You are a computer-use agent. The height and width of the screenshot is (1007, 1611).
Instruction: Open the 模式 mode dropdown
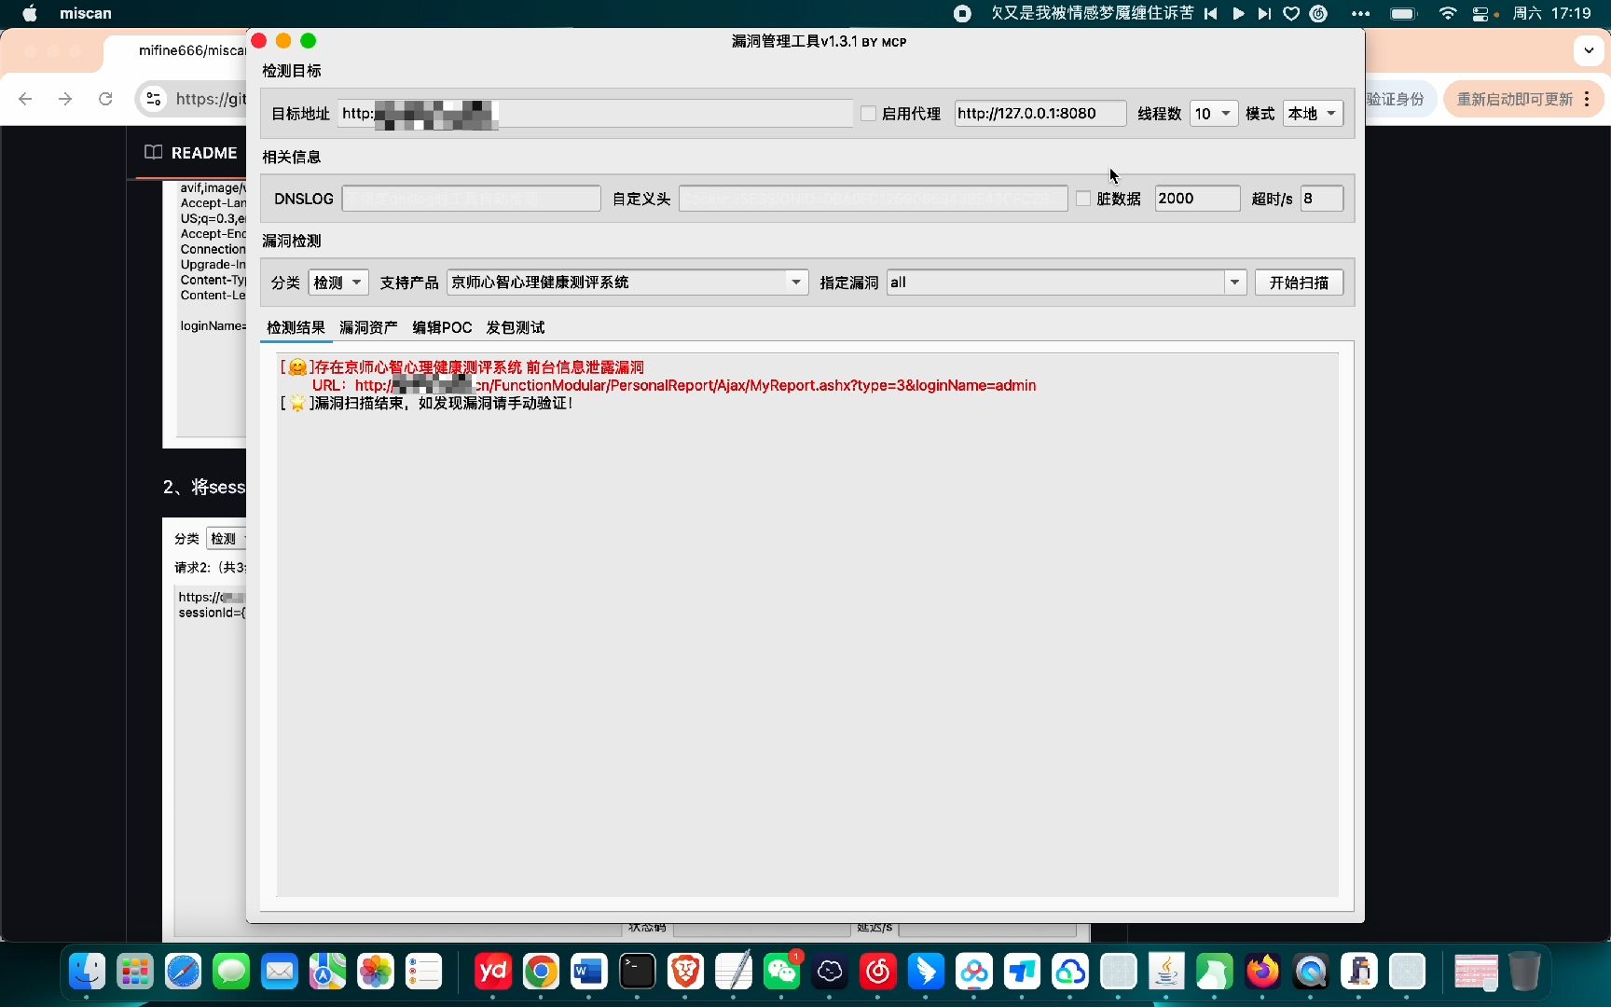click(1314, 114)
